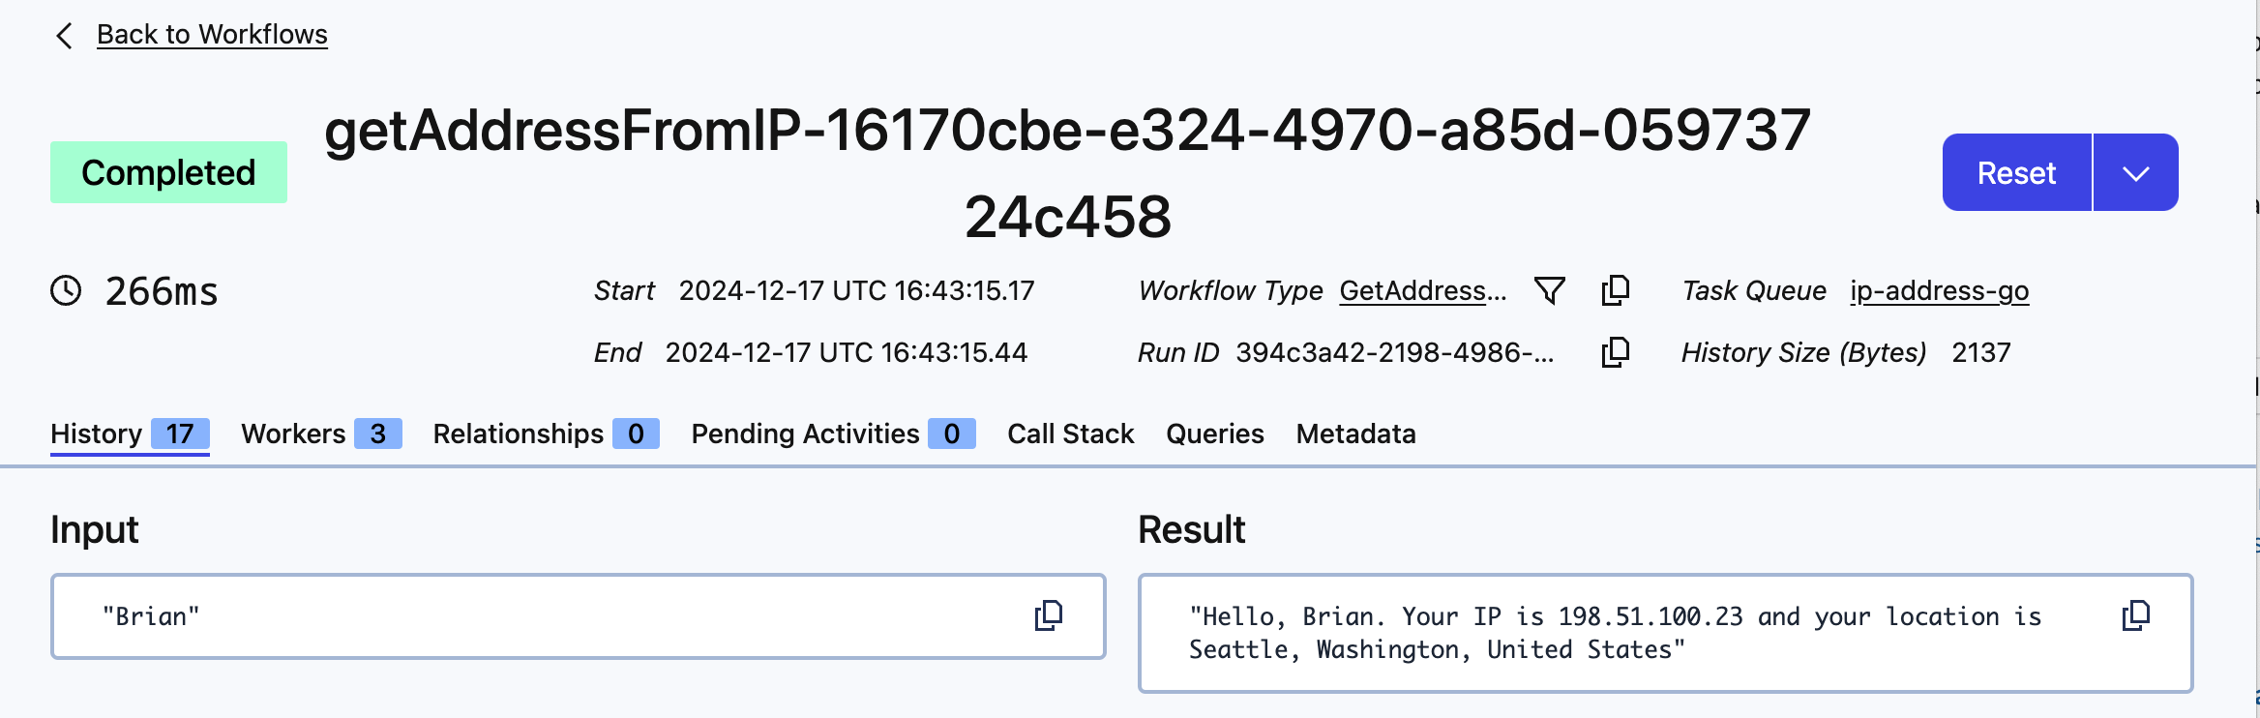
Task: Filter workflows by GetAddress workflow type
Action: click(x=1549, y=289)
